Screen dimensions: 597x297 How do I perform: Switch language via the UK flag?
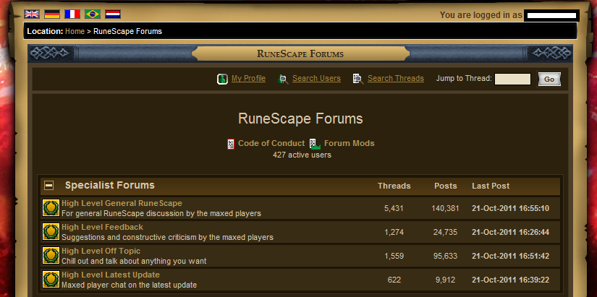tap(32, 14)
